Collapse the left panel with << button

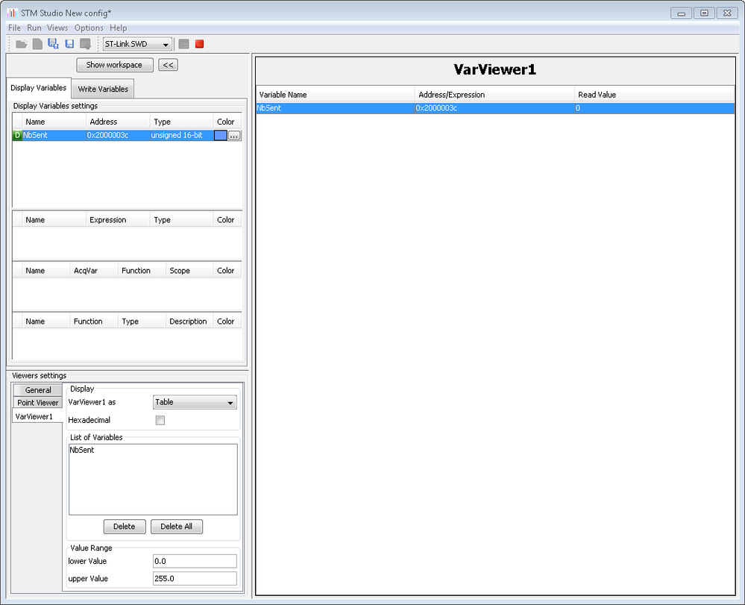click(x=169, y=65)
